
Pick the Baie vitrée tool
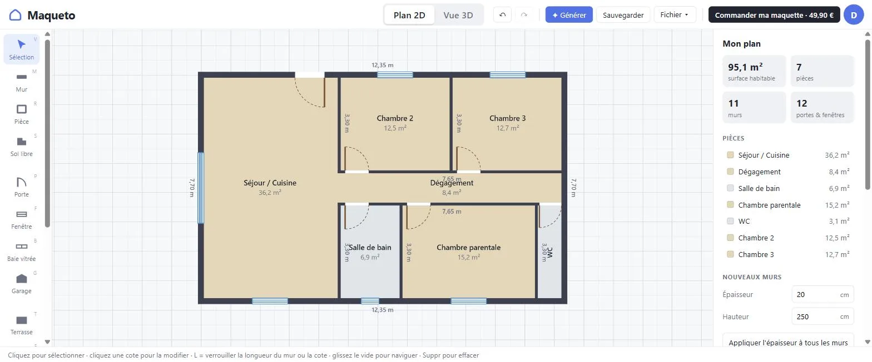click(x=22, y=251)
